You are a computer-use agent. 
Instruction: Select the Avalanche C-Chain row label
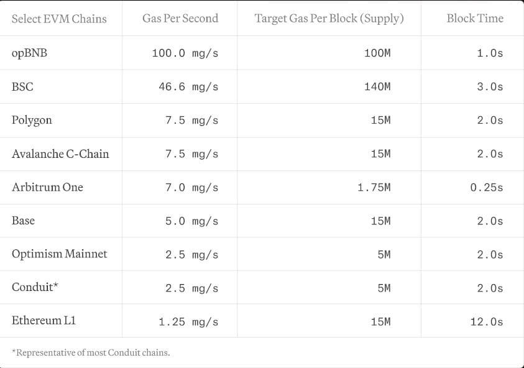(x=60, y=154)
